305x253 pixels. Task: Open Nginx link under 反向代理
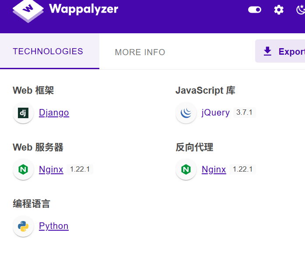[214, 169]
